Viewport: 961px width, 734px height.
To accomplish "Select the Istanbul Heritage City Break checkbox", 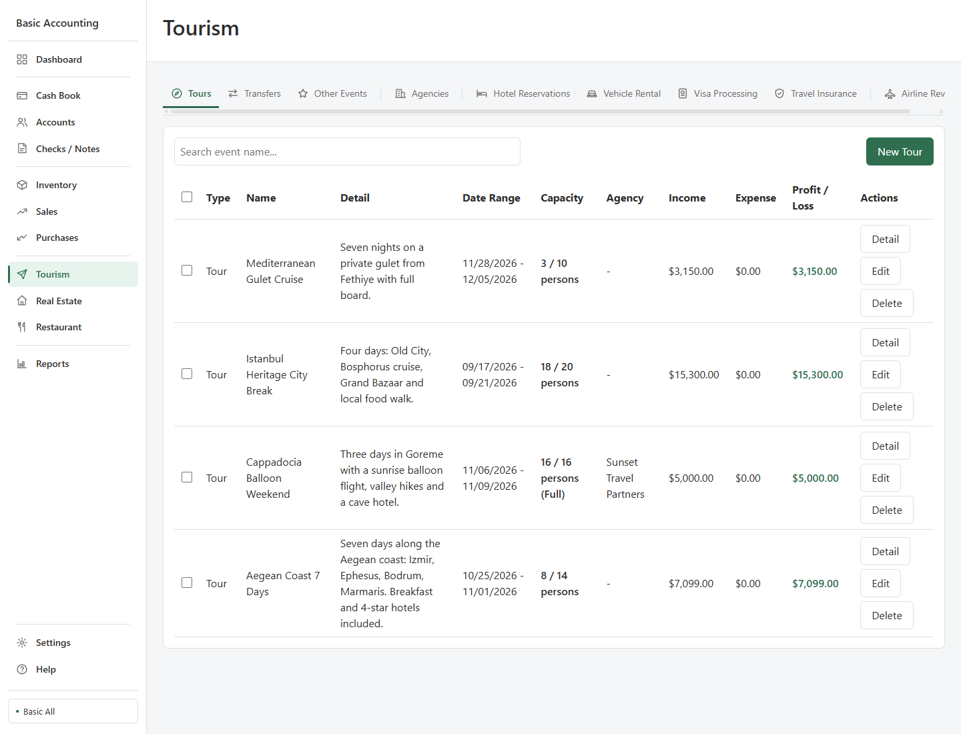I will [187, 374].
